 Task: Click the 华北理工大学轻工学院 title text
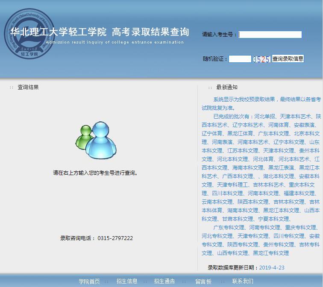click(59, 32)
